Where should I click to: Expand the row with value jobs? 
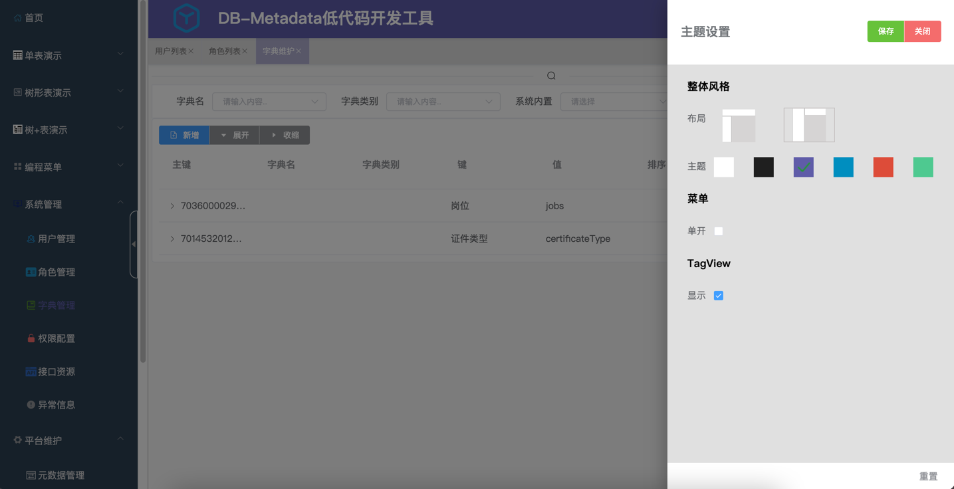[172, 206]
